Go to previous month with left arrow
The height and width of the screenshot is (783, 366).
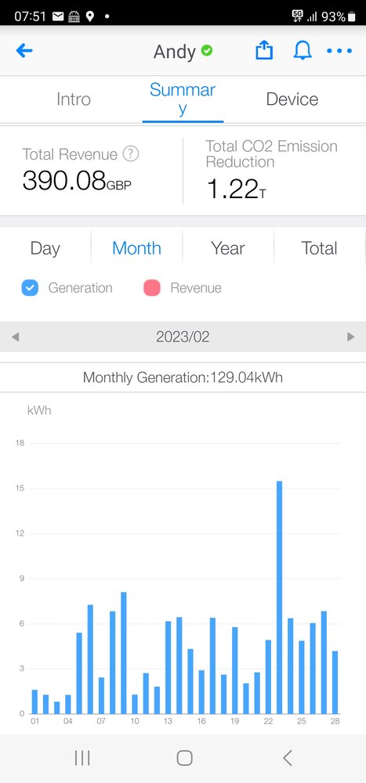(x=15, y=337)
